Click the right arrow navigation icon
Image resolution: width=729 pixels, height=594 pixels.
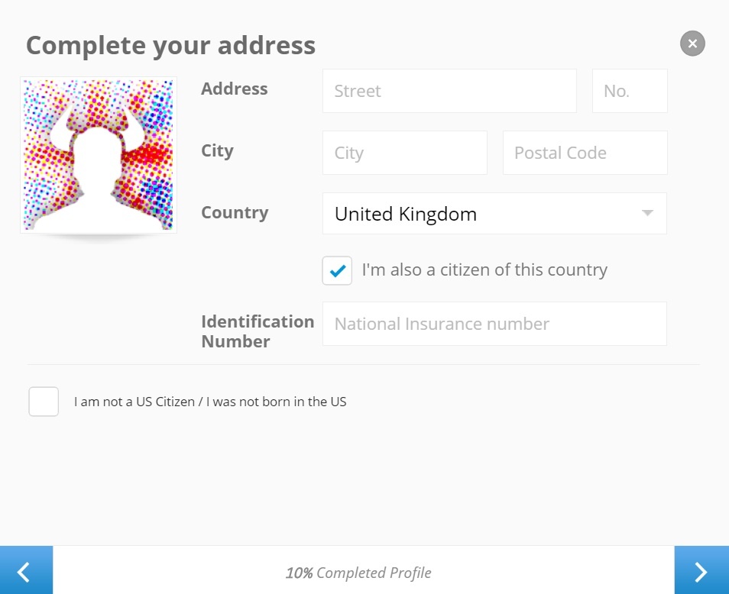coord(701,571)
